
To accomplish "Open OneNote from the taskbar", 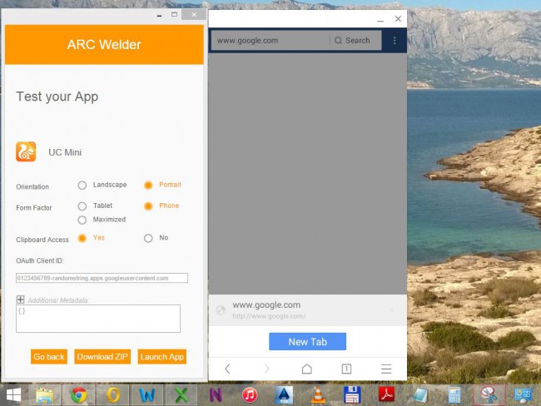I will pos(216,395).
